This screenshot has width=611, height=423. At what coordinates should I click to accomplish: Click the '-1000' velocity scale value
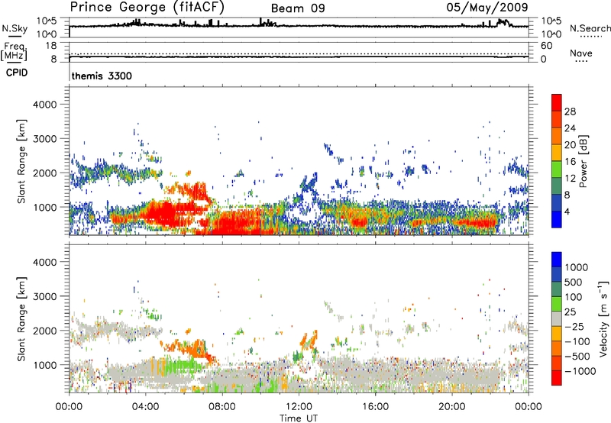click(x=580, y=371)
